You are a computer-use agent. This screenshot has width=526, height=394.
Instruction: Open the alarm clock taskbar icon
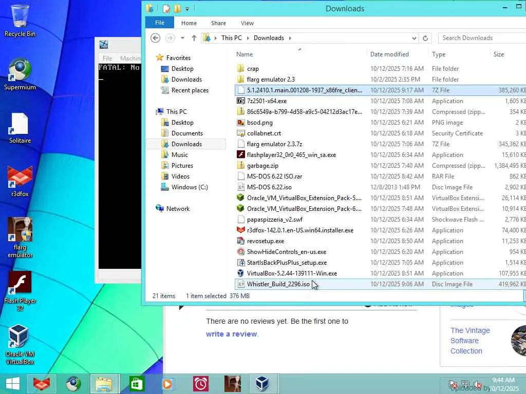point(201,384)
